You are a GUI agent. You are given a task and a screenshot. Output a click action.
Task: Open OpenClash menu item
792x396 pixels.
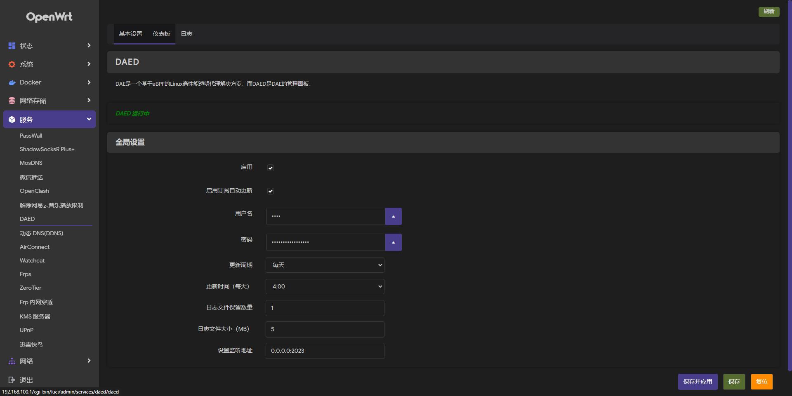tap(34, 191)
